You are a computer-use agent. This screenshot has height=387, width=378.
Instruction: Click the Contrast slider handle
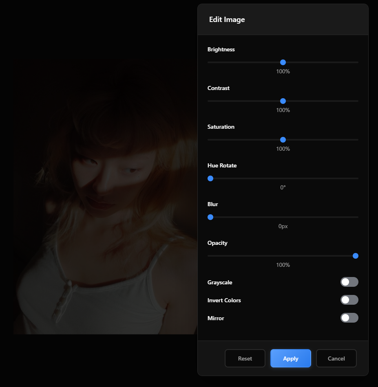283,101
